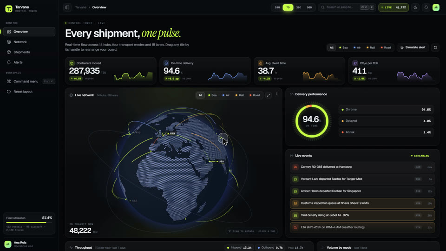Viewport: 446px width, 251px height.
Task: Click the RTM hub on globe
Action: pos(171,133)
